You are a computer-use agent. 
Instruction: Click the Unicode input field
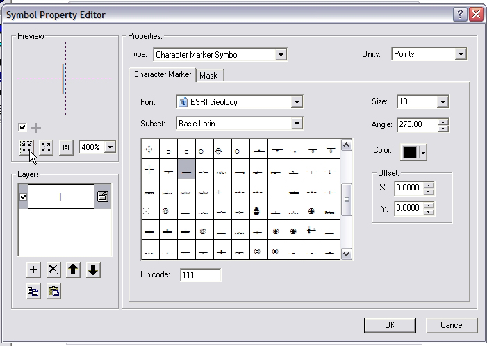click(x=200, y=275)
